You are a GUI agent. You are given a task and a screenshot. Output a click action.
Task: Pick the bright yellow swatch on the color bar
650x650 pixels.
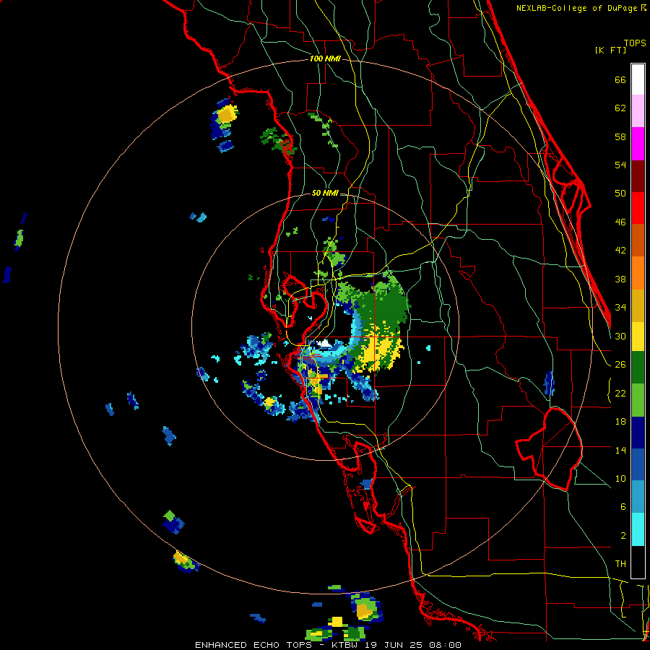point(638,336)
